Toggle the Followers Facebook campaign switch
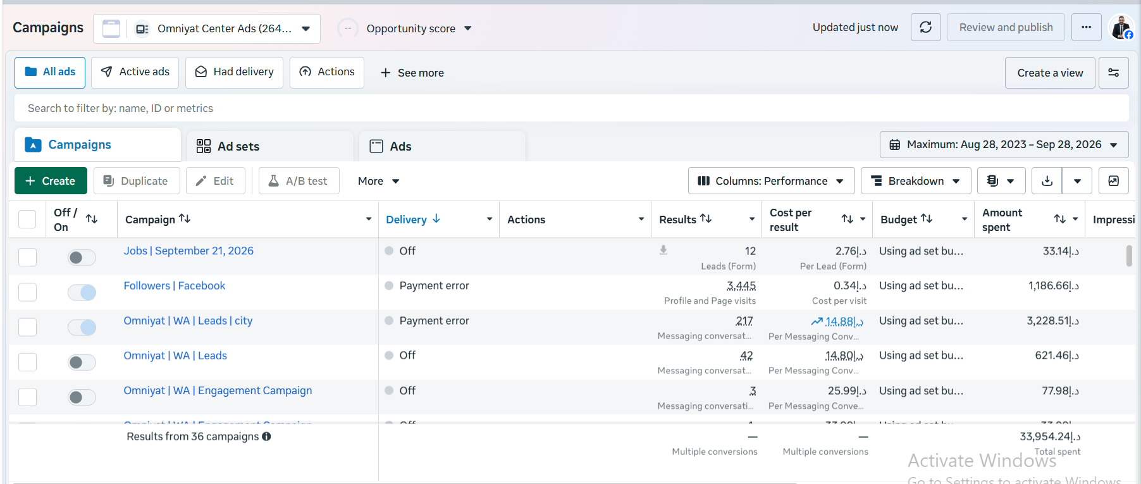Viewport: 1141px width, 484px height. (82, 292)
